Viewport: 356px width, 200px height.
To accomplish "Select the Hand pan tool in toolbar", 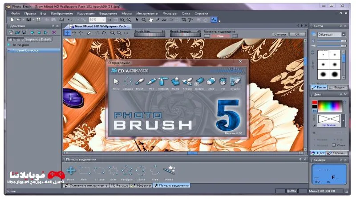I will [151, 20].
